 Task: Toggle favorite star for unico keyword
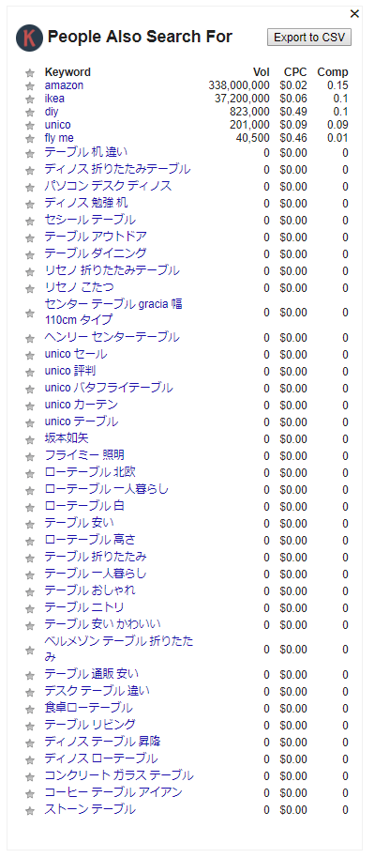point(30,125)
